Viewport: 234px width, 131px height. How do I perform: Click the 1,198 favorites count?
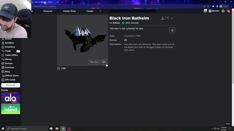pos(63,68)
